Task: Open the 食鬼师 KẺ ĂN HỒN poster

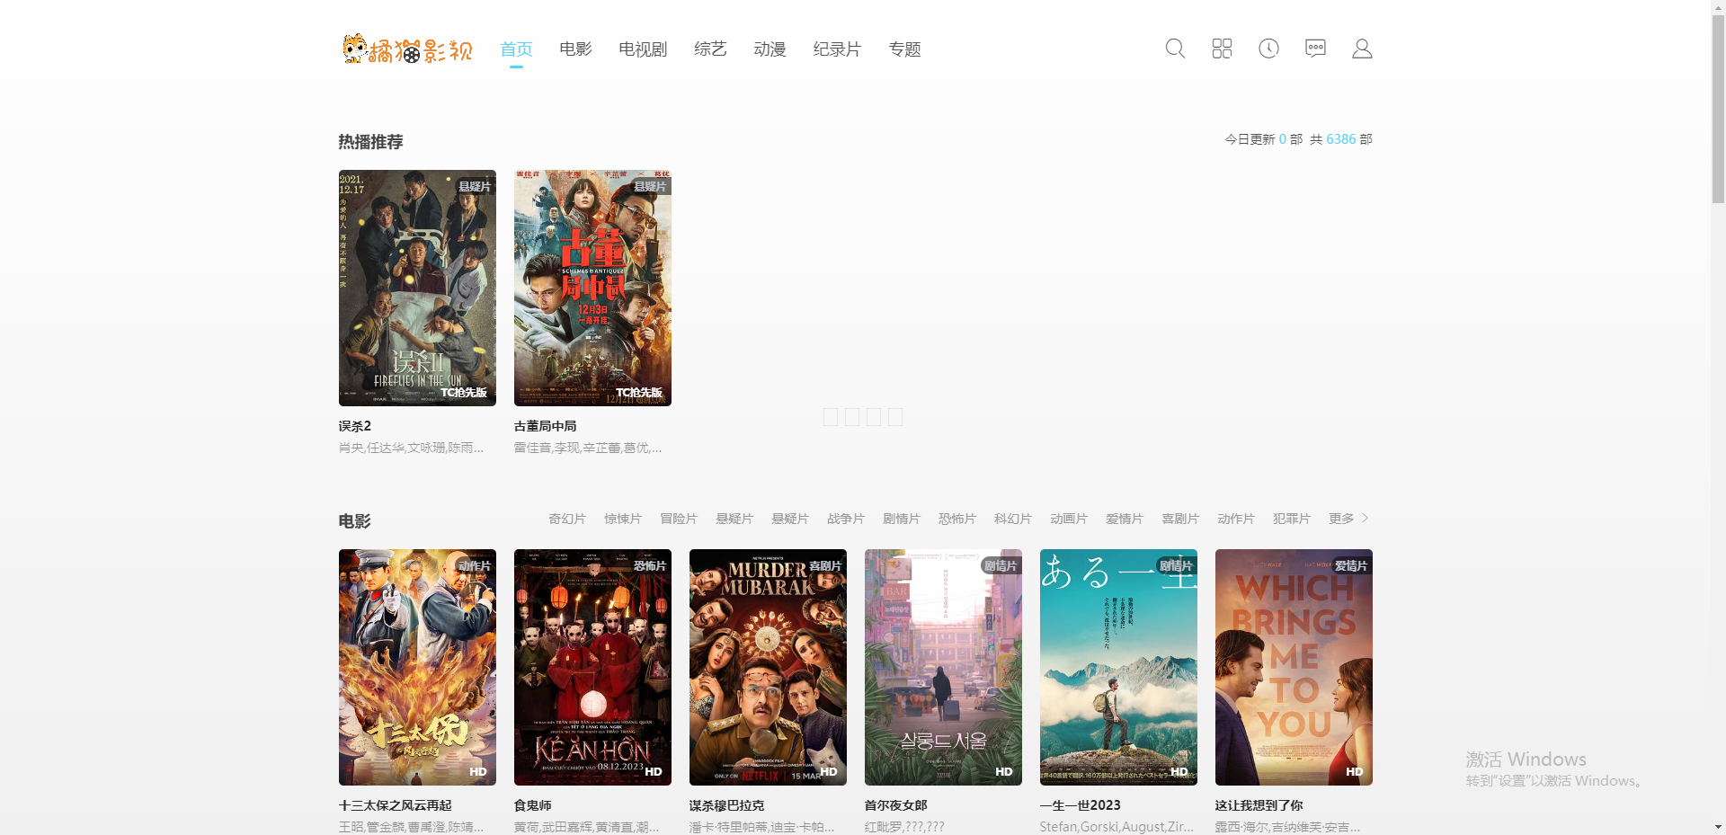Action: point(592,667)
